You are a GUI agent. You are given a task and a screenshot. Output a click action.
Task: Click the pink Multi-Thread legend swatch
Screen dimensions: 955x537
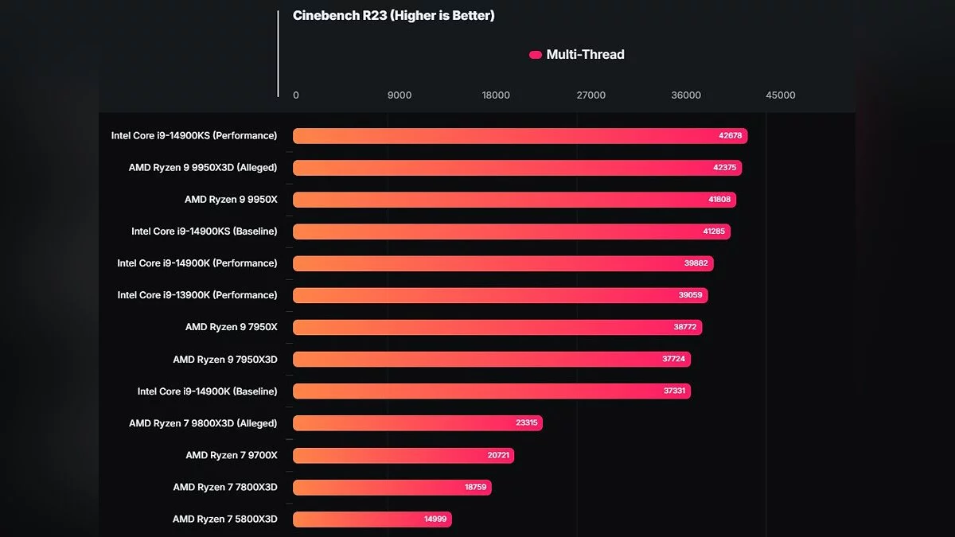(x=536, y=55)
